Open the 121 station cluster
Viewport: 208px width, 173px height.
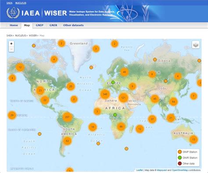(x=123, y=98)
